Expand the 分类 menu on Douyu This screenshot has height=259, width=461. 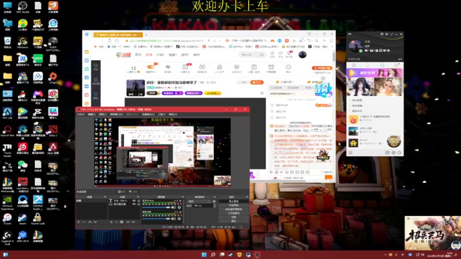(160, 55)
